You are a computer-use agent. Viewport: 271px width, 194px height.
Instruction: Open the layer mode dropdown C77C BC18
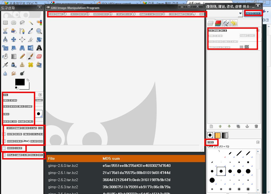[247, 36]
